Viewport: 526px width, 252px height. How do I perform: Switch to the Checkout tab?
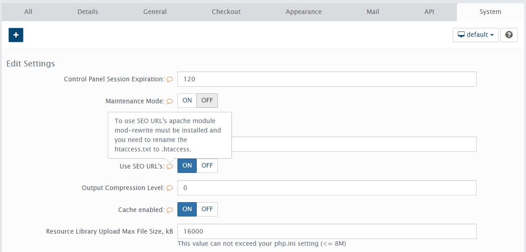click(x=226, y=12)
